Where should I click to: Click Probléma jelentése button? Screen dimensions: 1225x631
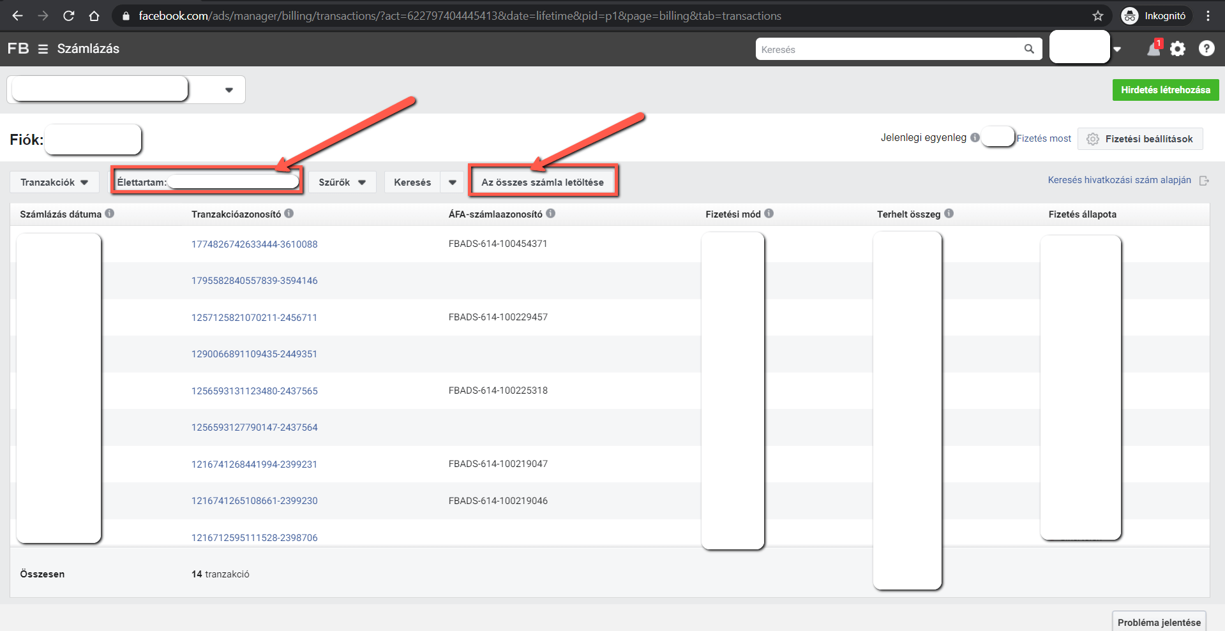click(1159, 622)
